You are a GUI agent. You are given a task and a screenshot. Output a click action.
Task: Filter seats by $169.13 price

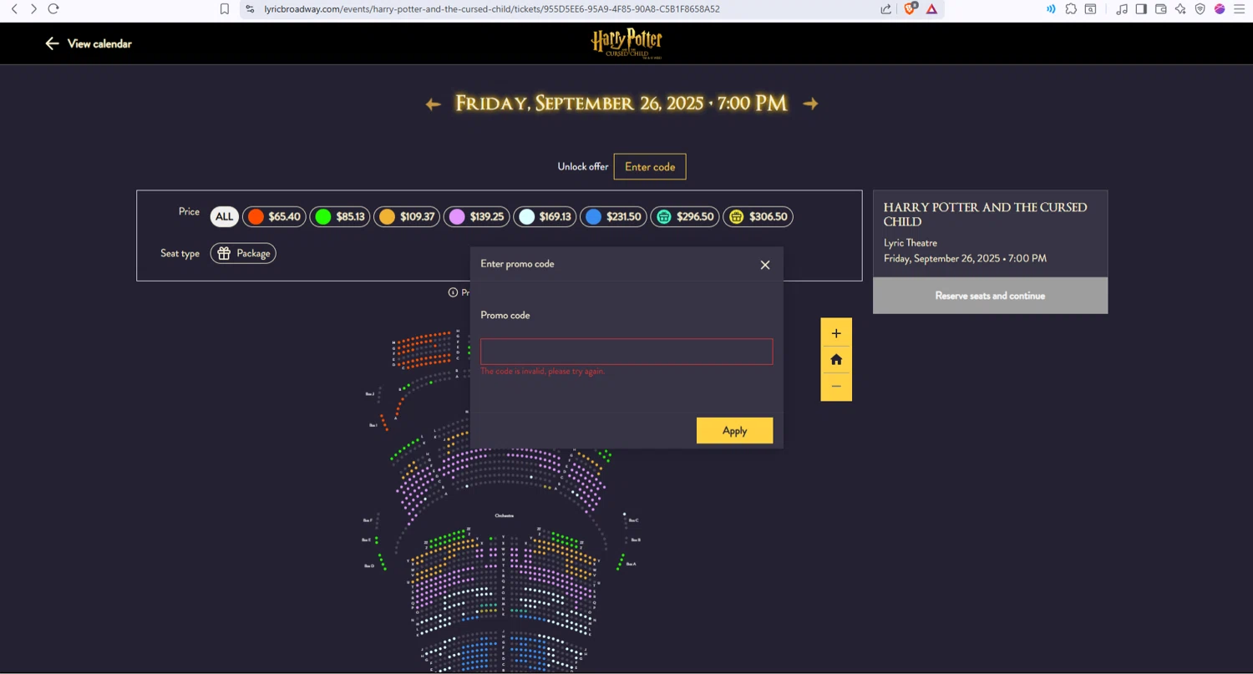(x=545, y=216)
